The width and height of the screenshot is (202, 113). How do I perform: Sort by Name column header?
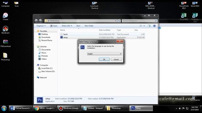click(62, 30)
